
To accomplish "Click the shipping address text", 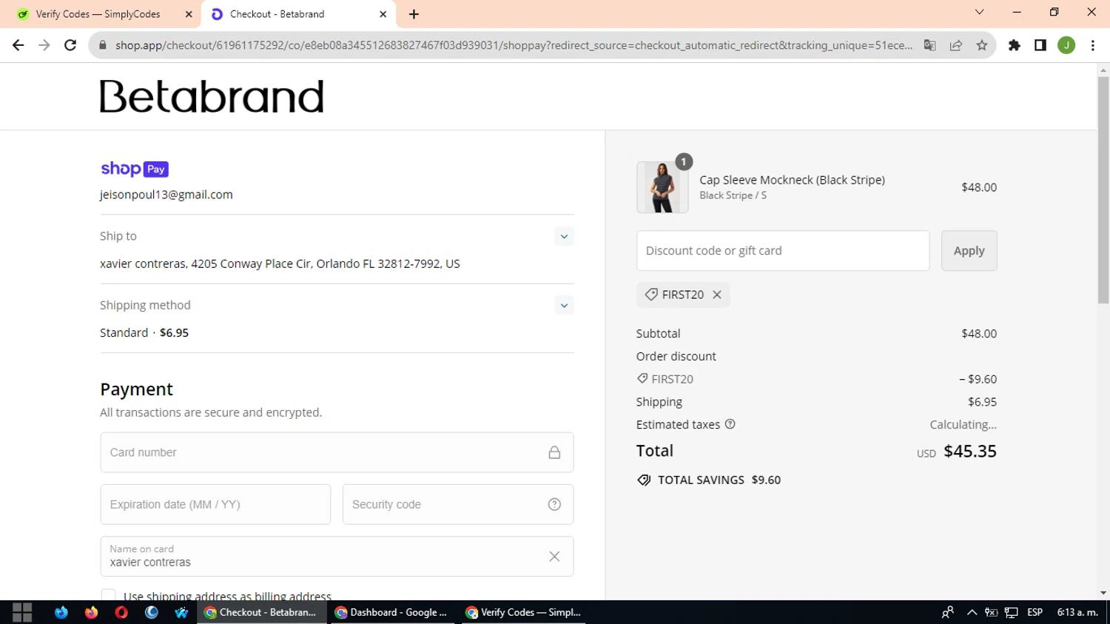I will 280,264.
